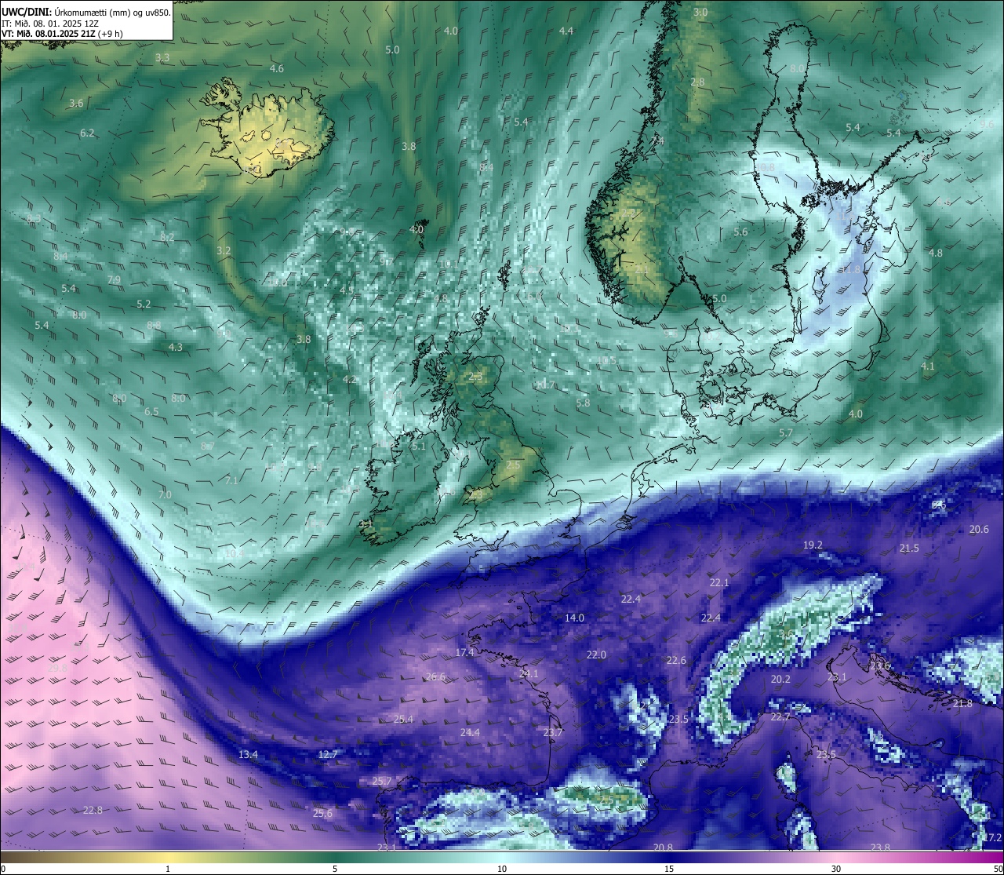Click the 5.8 value label
The height and width of the screenshot is (875, 1004).
tap(583, 403)
